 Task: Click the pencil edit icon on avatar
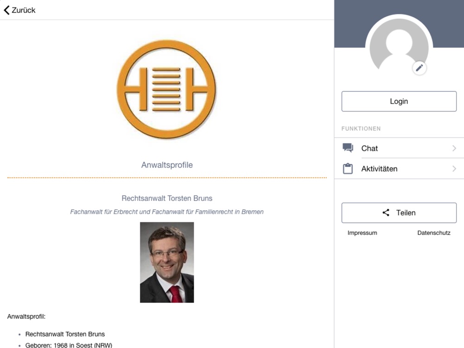419,68
